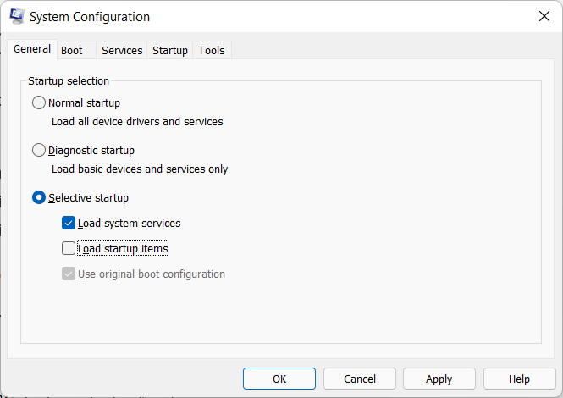Click the greyed Use original boot configuration checkbox
Screen dimensions: 563x398
(x=69, y=274)
